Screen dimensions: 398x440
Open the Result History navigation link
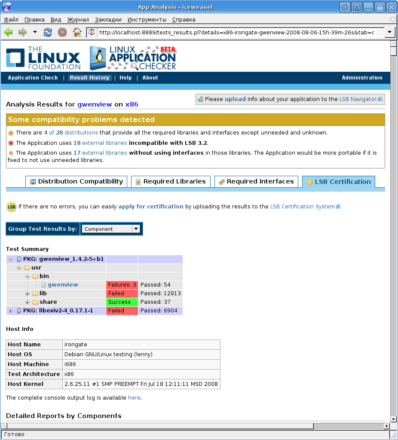pyautogui.click(x=89, y=78)
